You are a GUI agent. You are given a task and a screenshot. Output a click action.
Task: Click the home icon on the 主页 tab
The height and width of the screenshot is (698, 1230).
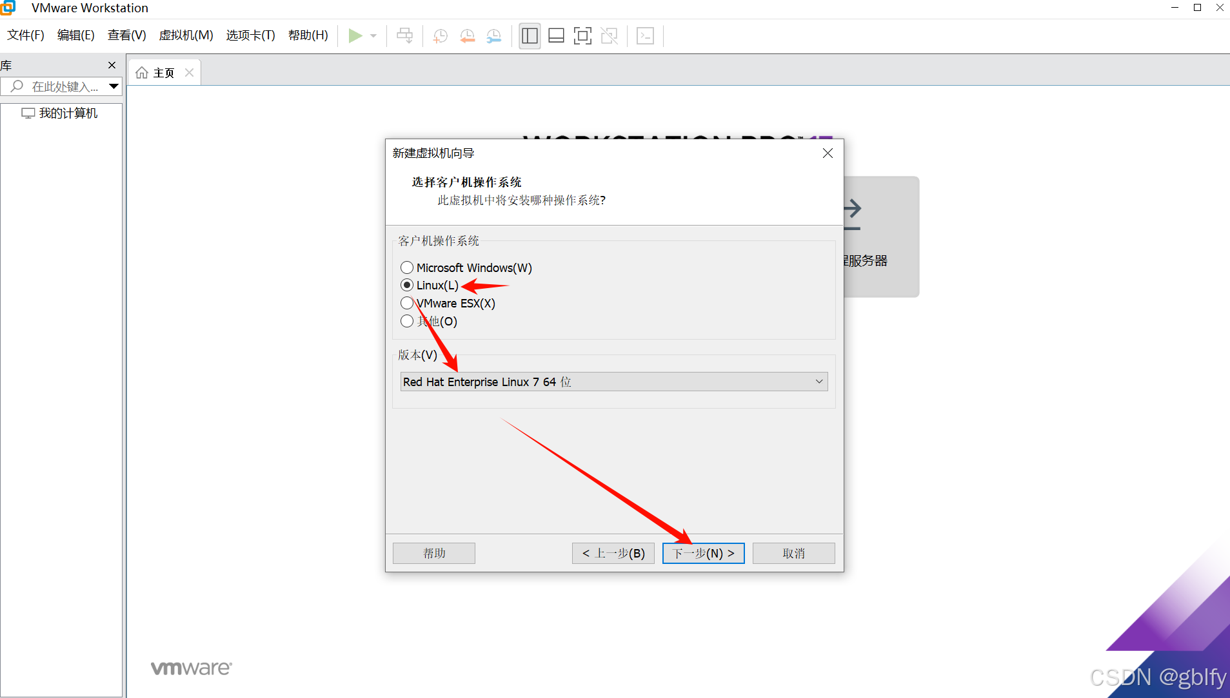point(142,73)
